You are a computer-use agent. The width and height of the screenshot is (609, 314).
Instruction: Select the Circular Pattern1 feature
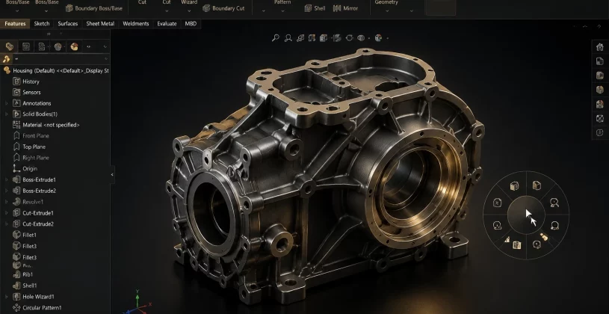[x=37, y=308]
